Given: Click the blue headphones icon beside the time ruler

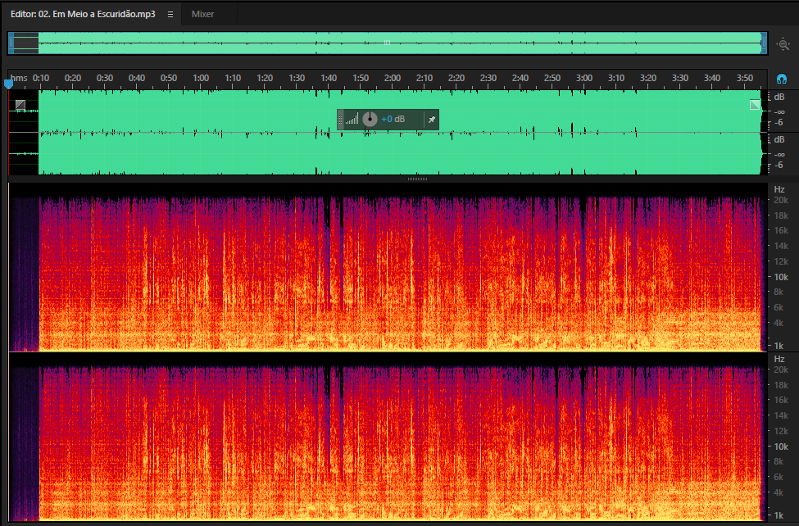Looking at the screenshot, I should 781,79.
